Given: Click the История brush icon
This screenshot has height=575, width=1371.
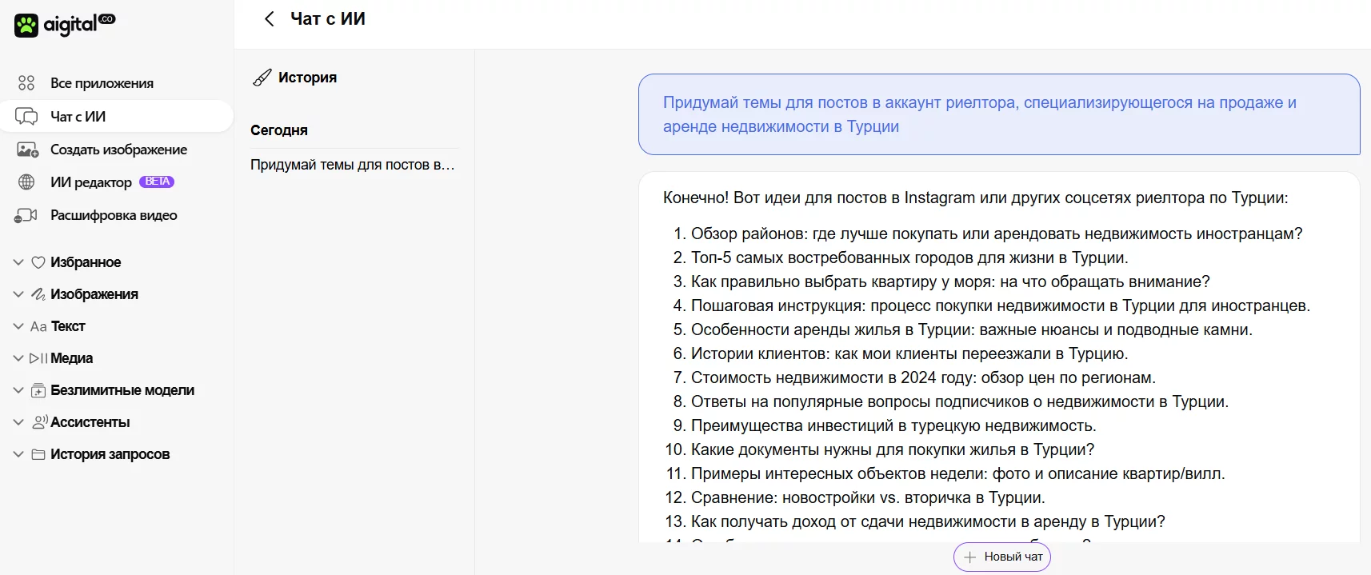Looking at the screenshot, I should coord(262,78).
